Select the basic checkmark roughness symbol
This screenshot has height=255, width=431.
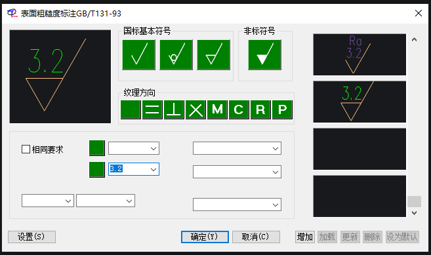click(x=139, y=54)
